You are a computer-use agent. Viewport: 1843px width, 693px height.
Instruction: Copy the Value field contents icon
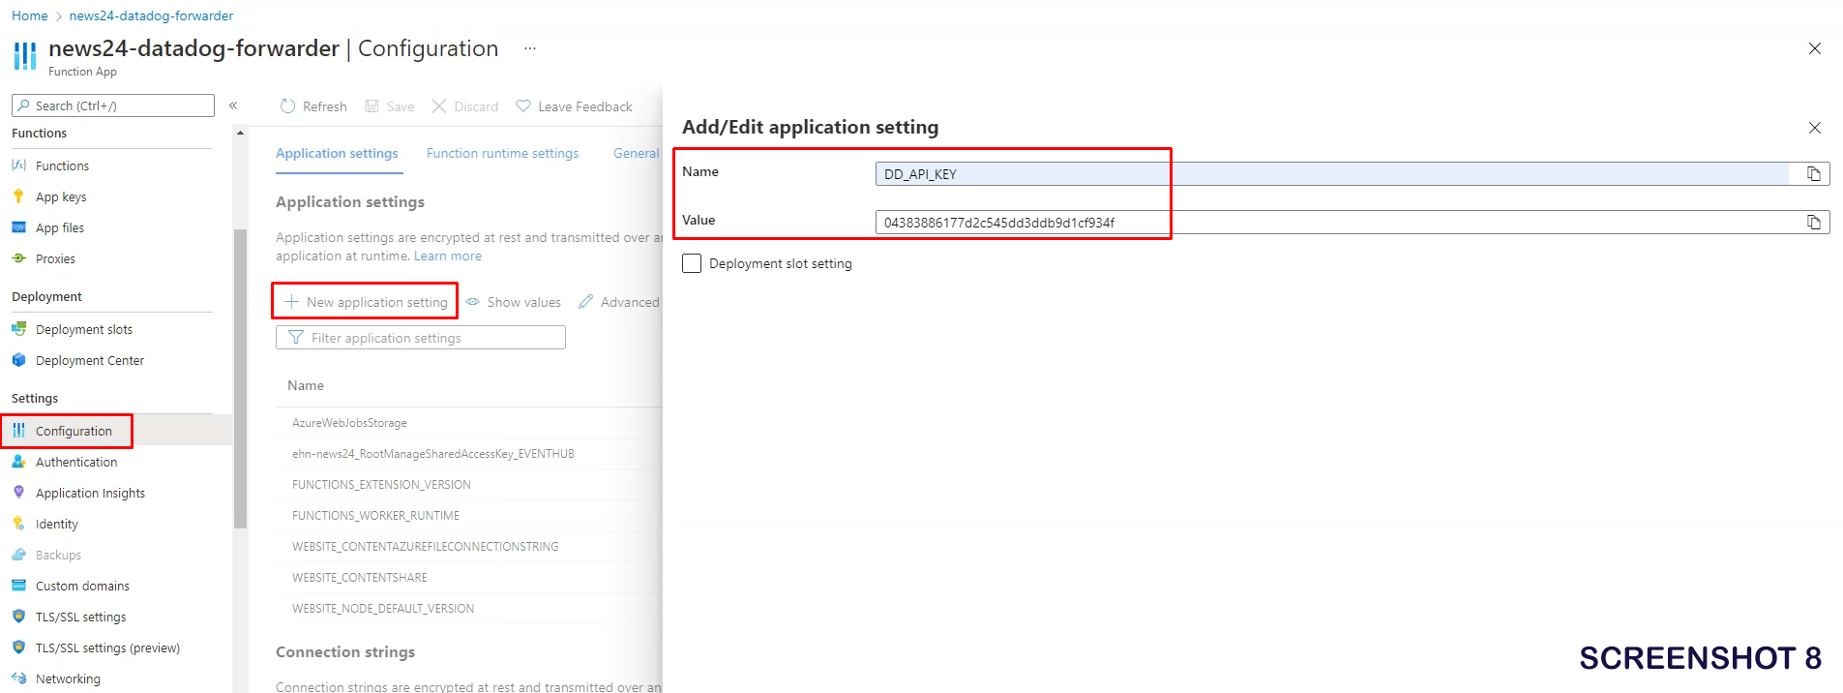(1813, 223)
